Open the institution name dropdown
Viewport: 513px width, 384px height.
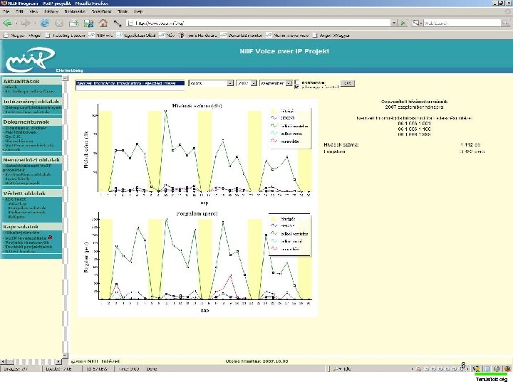130,82
